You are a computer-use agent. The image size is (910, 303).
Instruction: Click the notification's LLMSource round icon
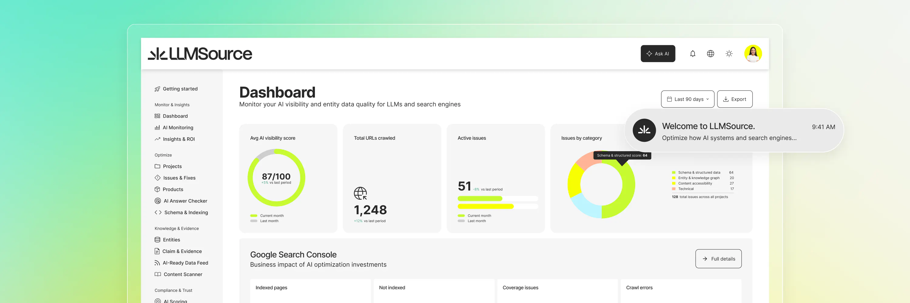click(x=644, y=131)
